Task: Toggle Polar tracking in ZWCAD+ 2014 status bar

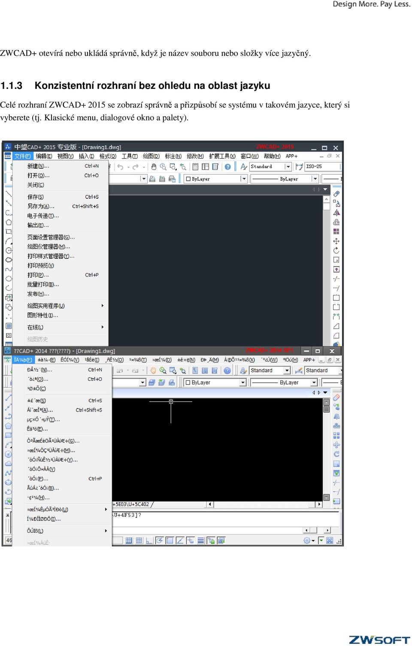Action: click(x=160, y=540)
